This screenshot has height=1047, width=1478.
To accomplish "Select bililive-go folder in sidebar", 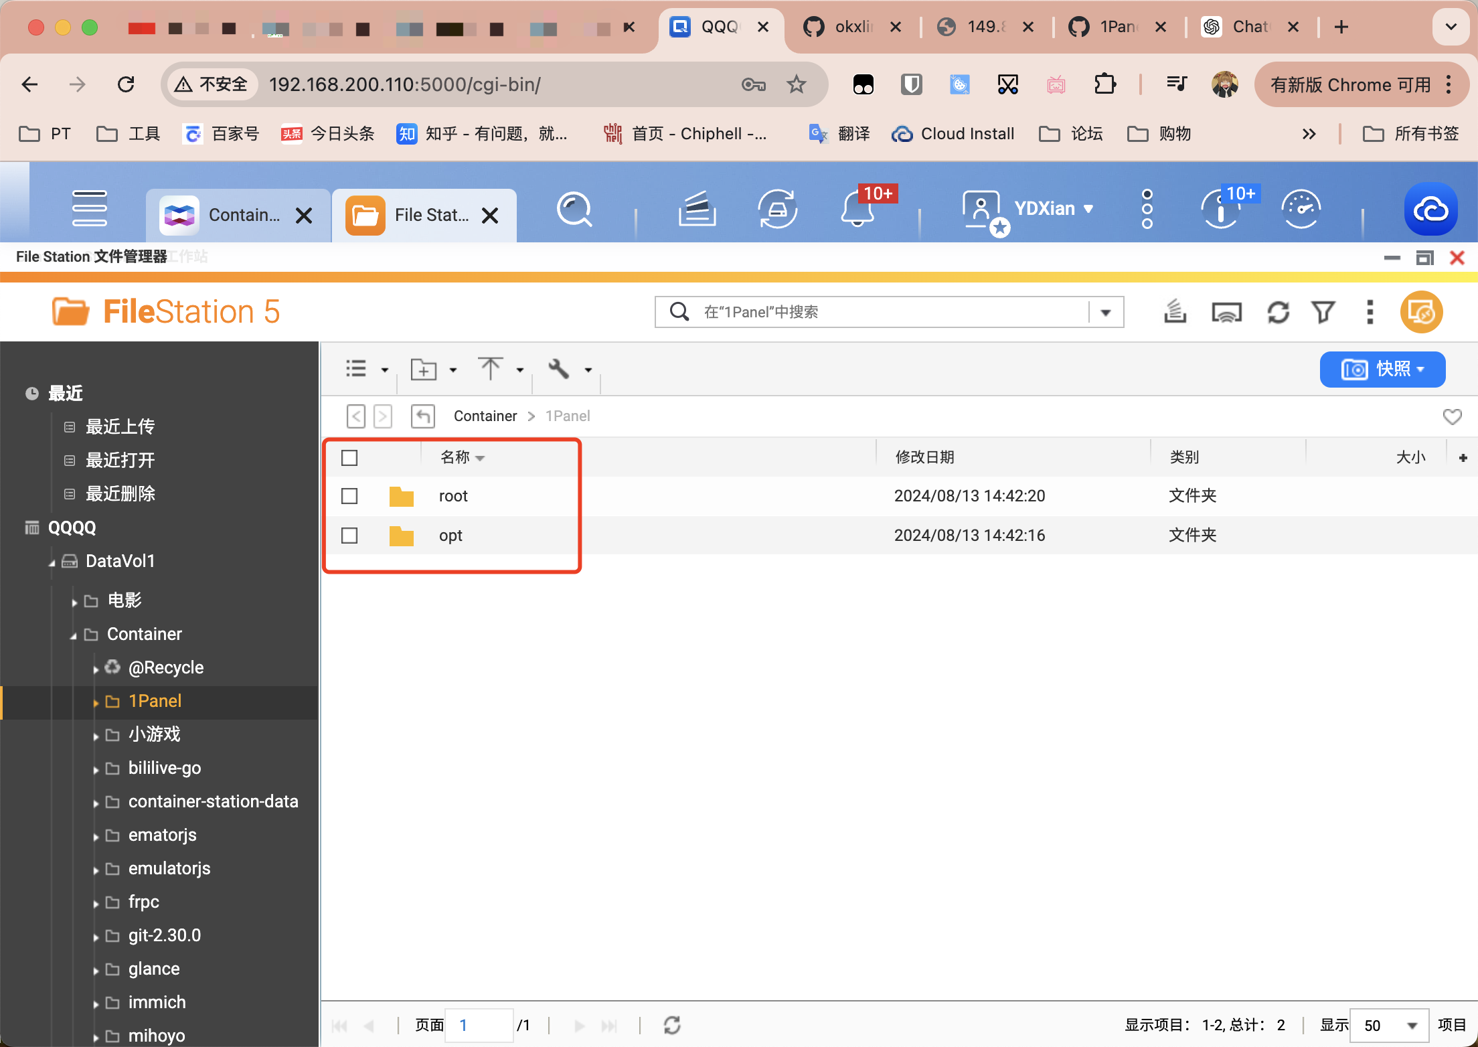I will pyautogui.click(x=165, y=768).
